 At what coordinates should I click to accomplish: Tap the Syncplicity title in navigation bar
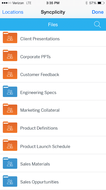pyautogui.click(x=53, y=12)
